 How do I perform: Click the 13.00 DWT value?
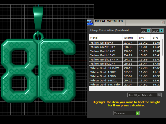point(143,81)
